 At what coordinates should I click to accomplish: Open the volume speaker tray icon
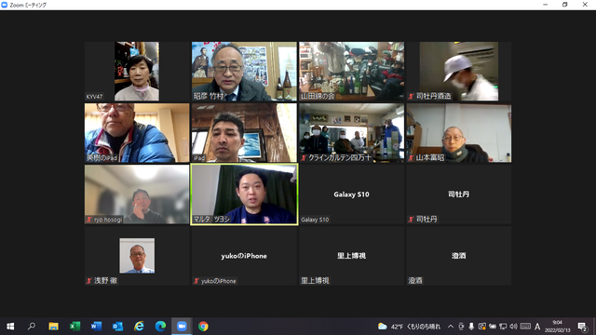pos(513,327)
